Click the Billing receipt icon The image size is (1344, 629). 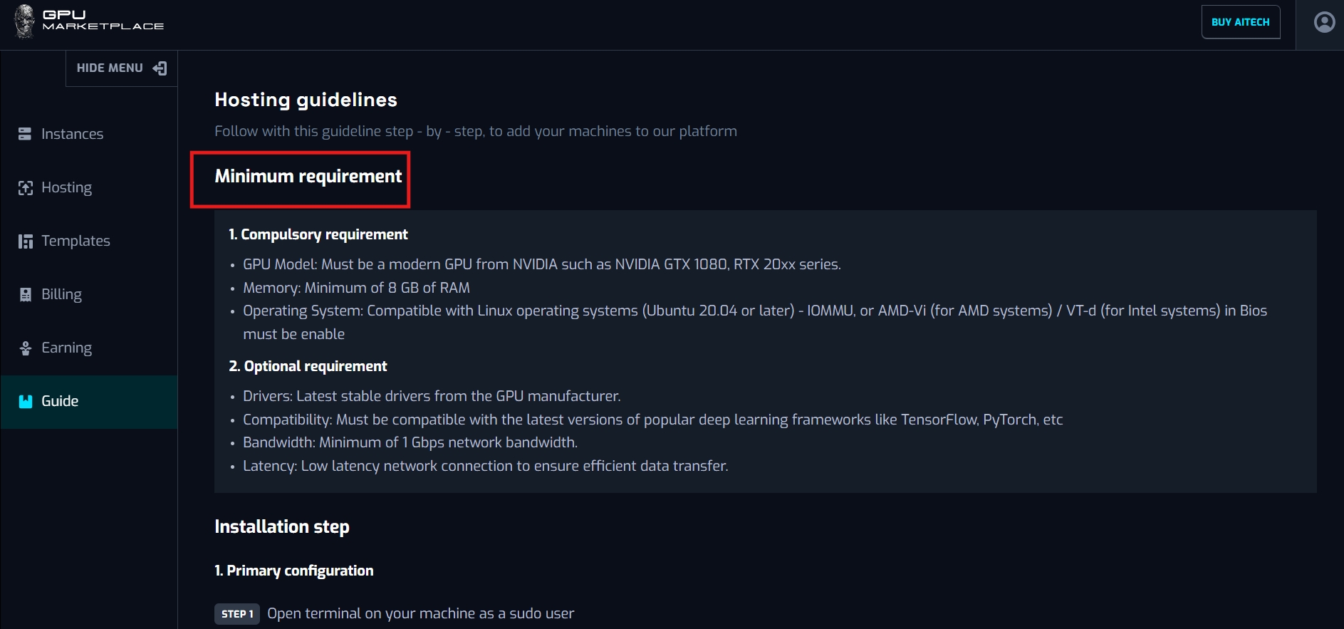pos(26,295)
